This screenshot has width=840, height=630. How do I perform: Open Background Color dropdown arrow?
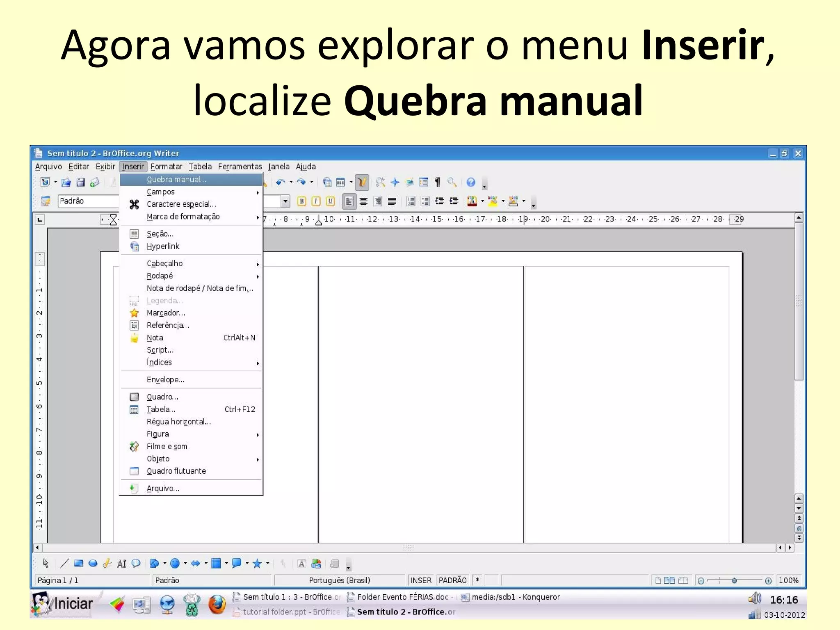coord(524,201)
